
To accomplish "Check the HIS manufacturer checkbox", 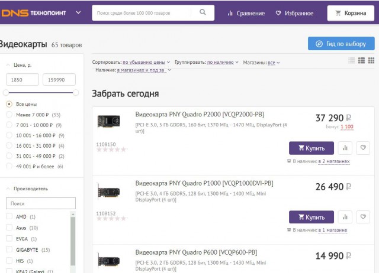I will click(9, 261).
